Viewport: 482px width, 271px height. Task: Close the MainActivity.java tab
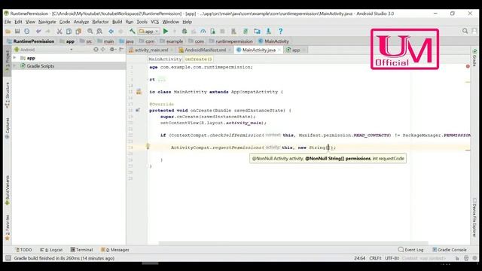tap(279, 50)
